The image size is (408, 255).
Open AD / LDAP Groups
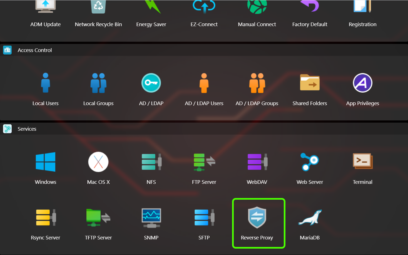257,90
